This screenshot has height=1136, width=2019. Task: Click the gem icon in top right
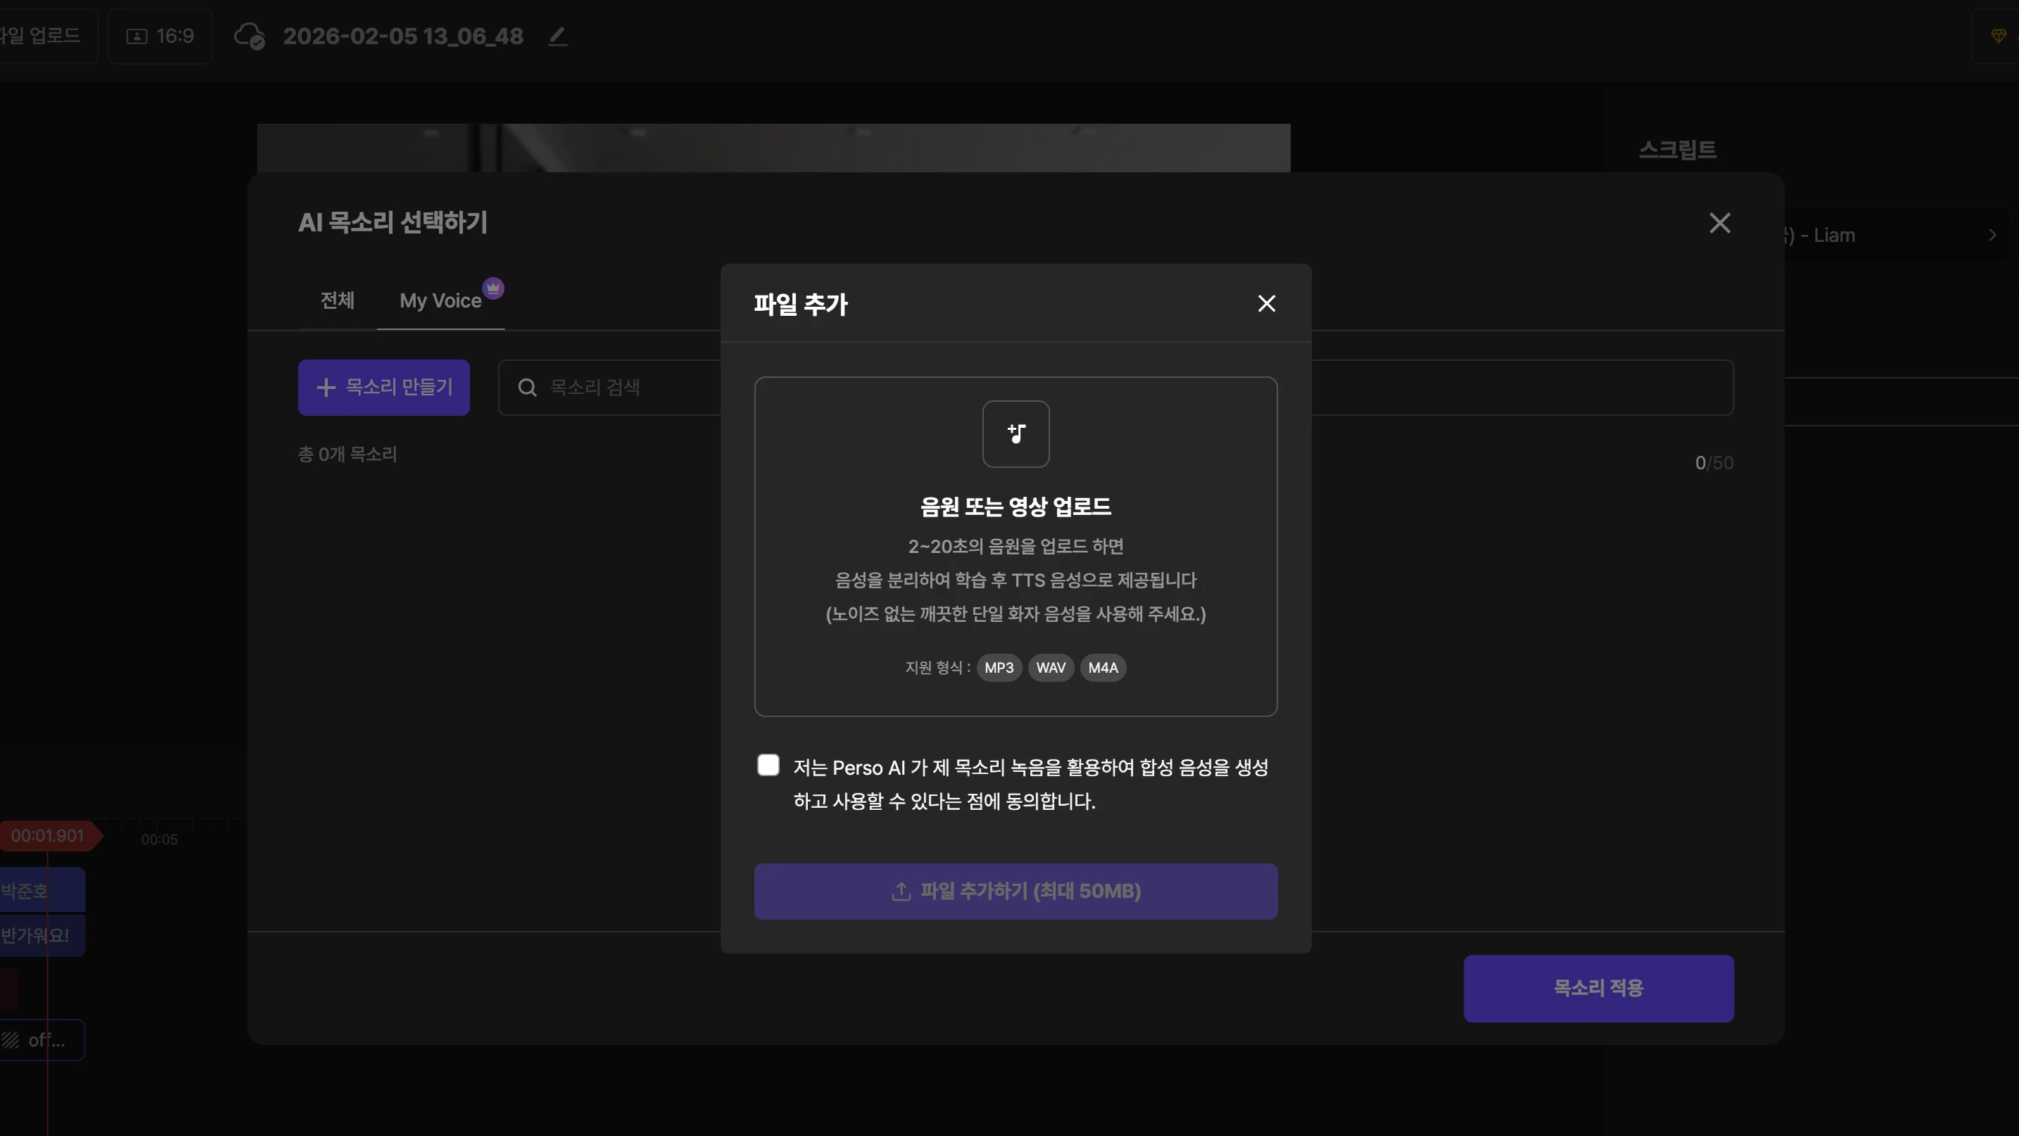[1999, 36]
